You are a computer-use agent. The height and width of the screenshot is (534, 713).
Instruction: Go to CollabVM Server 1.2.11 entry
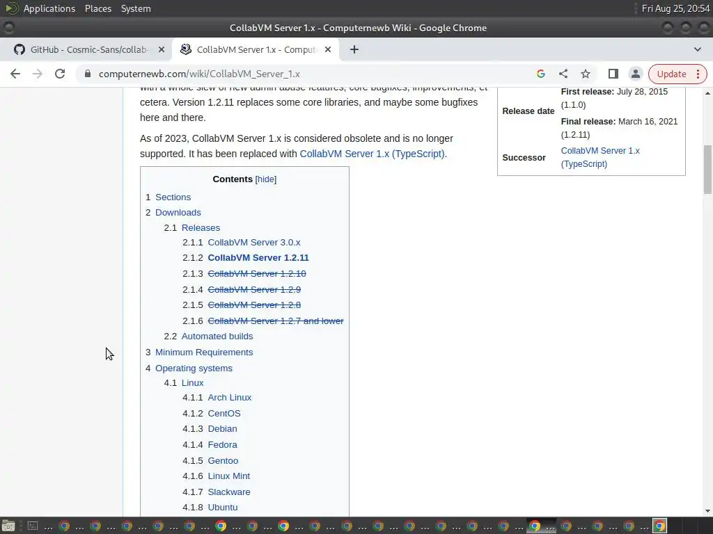pyautogui.click(x=258, y=258)
